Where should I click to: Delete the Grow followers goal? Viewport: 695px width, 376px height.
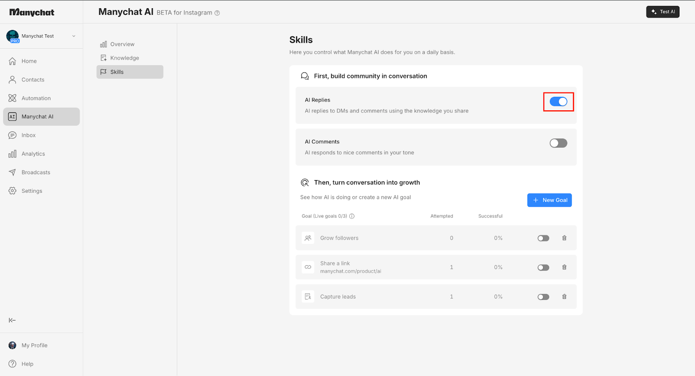pyautogui.click(x=564, y=238)
